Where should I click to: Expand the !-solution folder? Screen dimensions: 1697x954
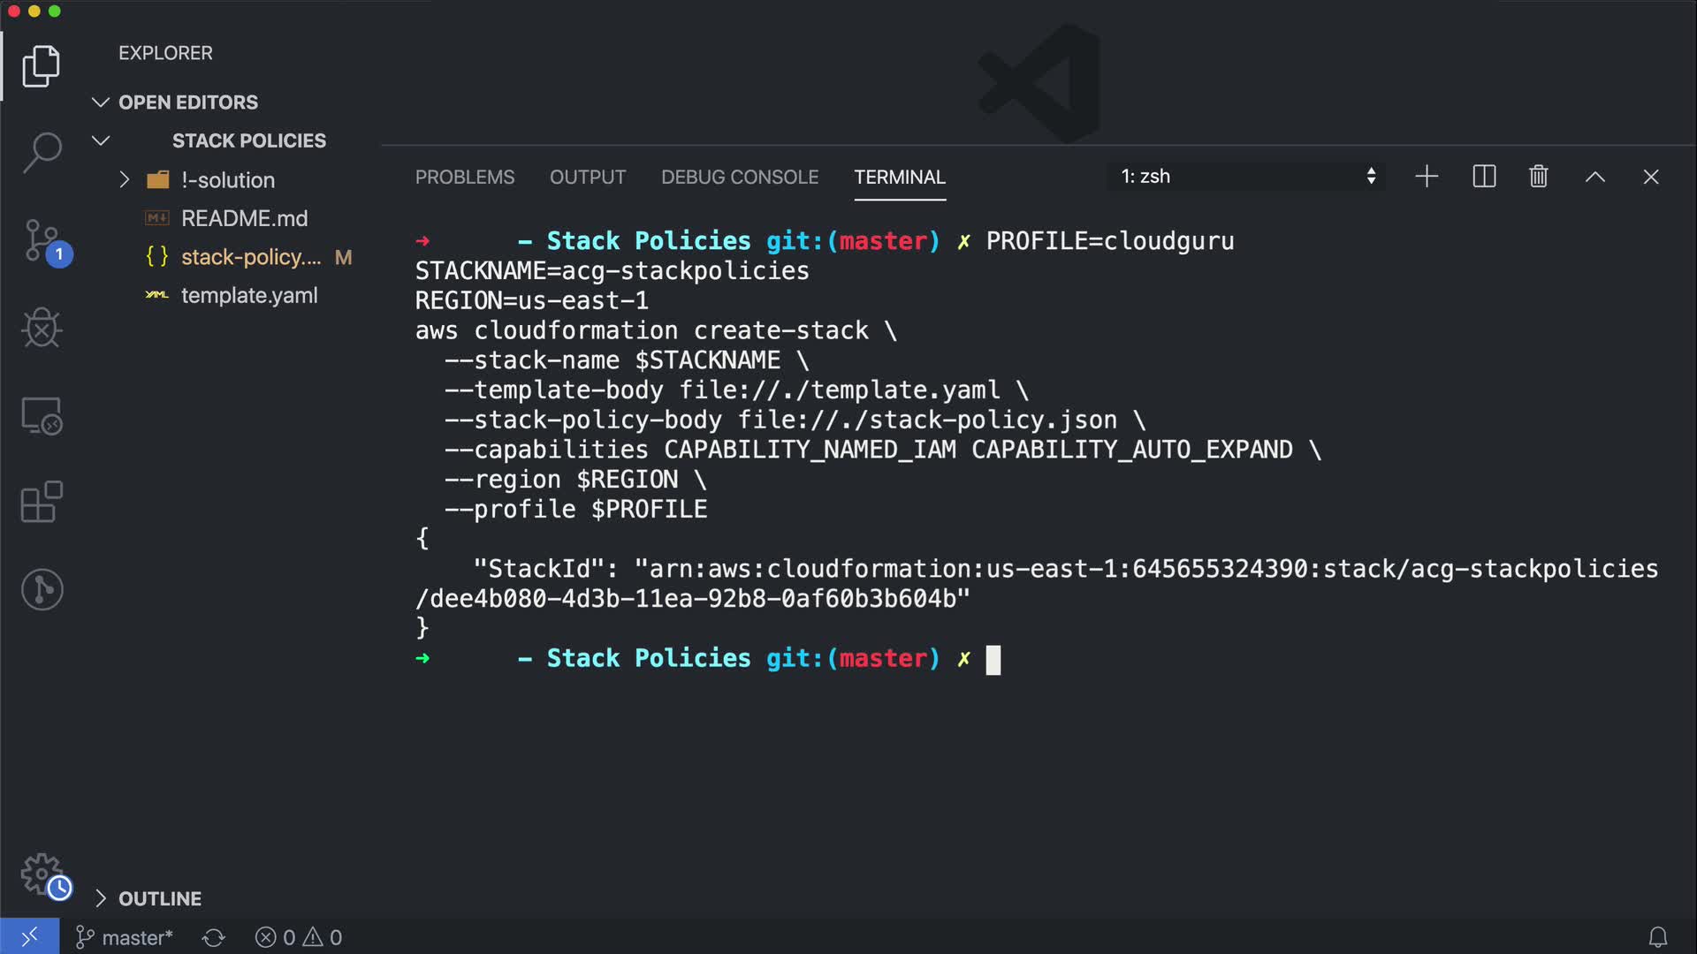125,180
